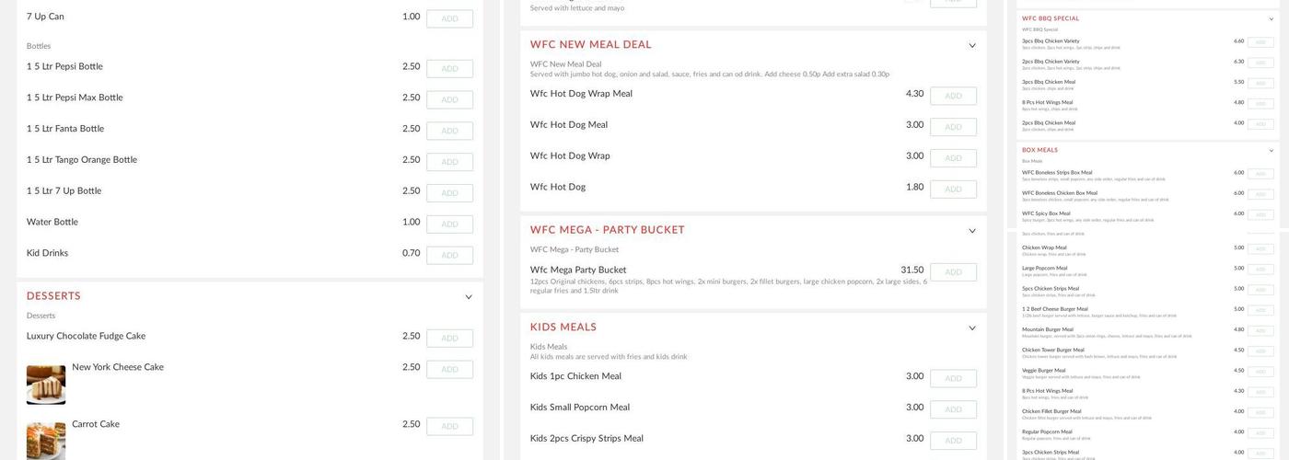The image size is (1289, 460).
Task: Add Water Bottle to the basket
Action: (x=449, y=224)
